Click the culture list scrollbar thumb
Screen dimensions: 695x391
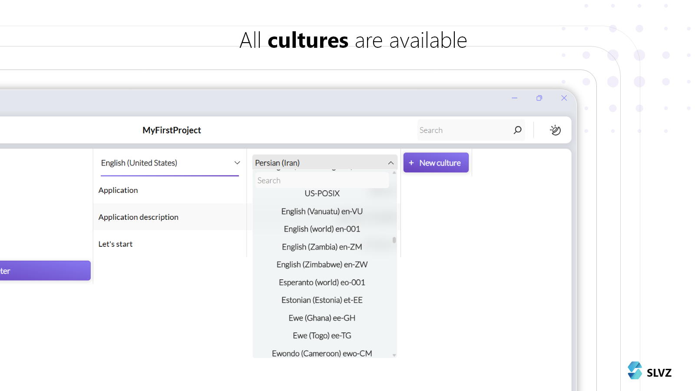pyautogui.click(x=394, y=240)
